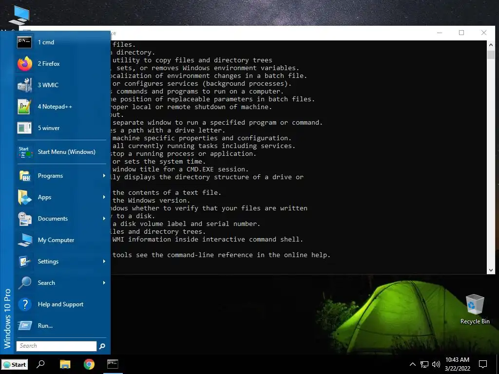Click the Apps folder icon
Screen dimensions: 499x374
click(24, 197)
